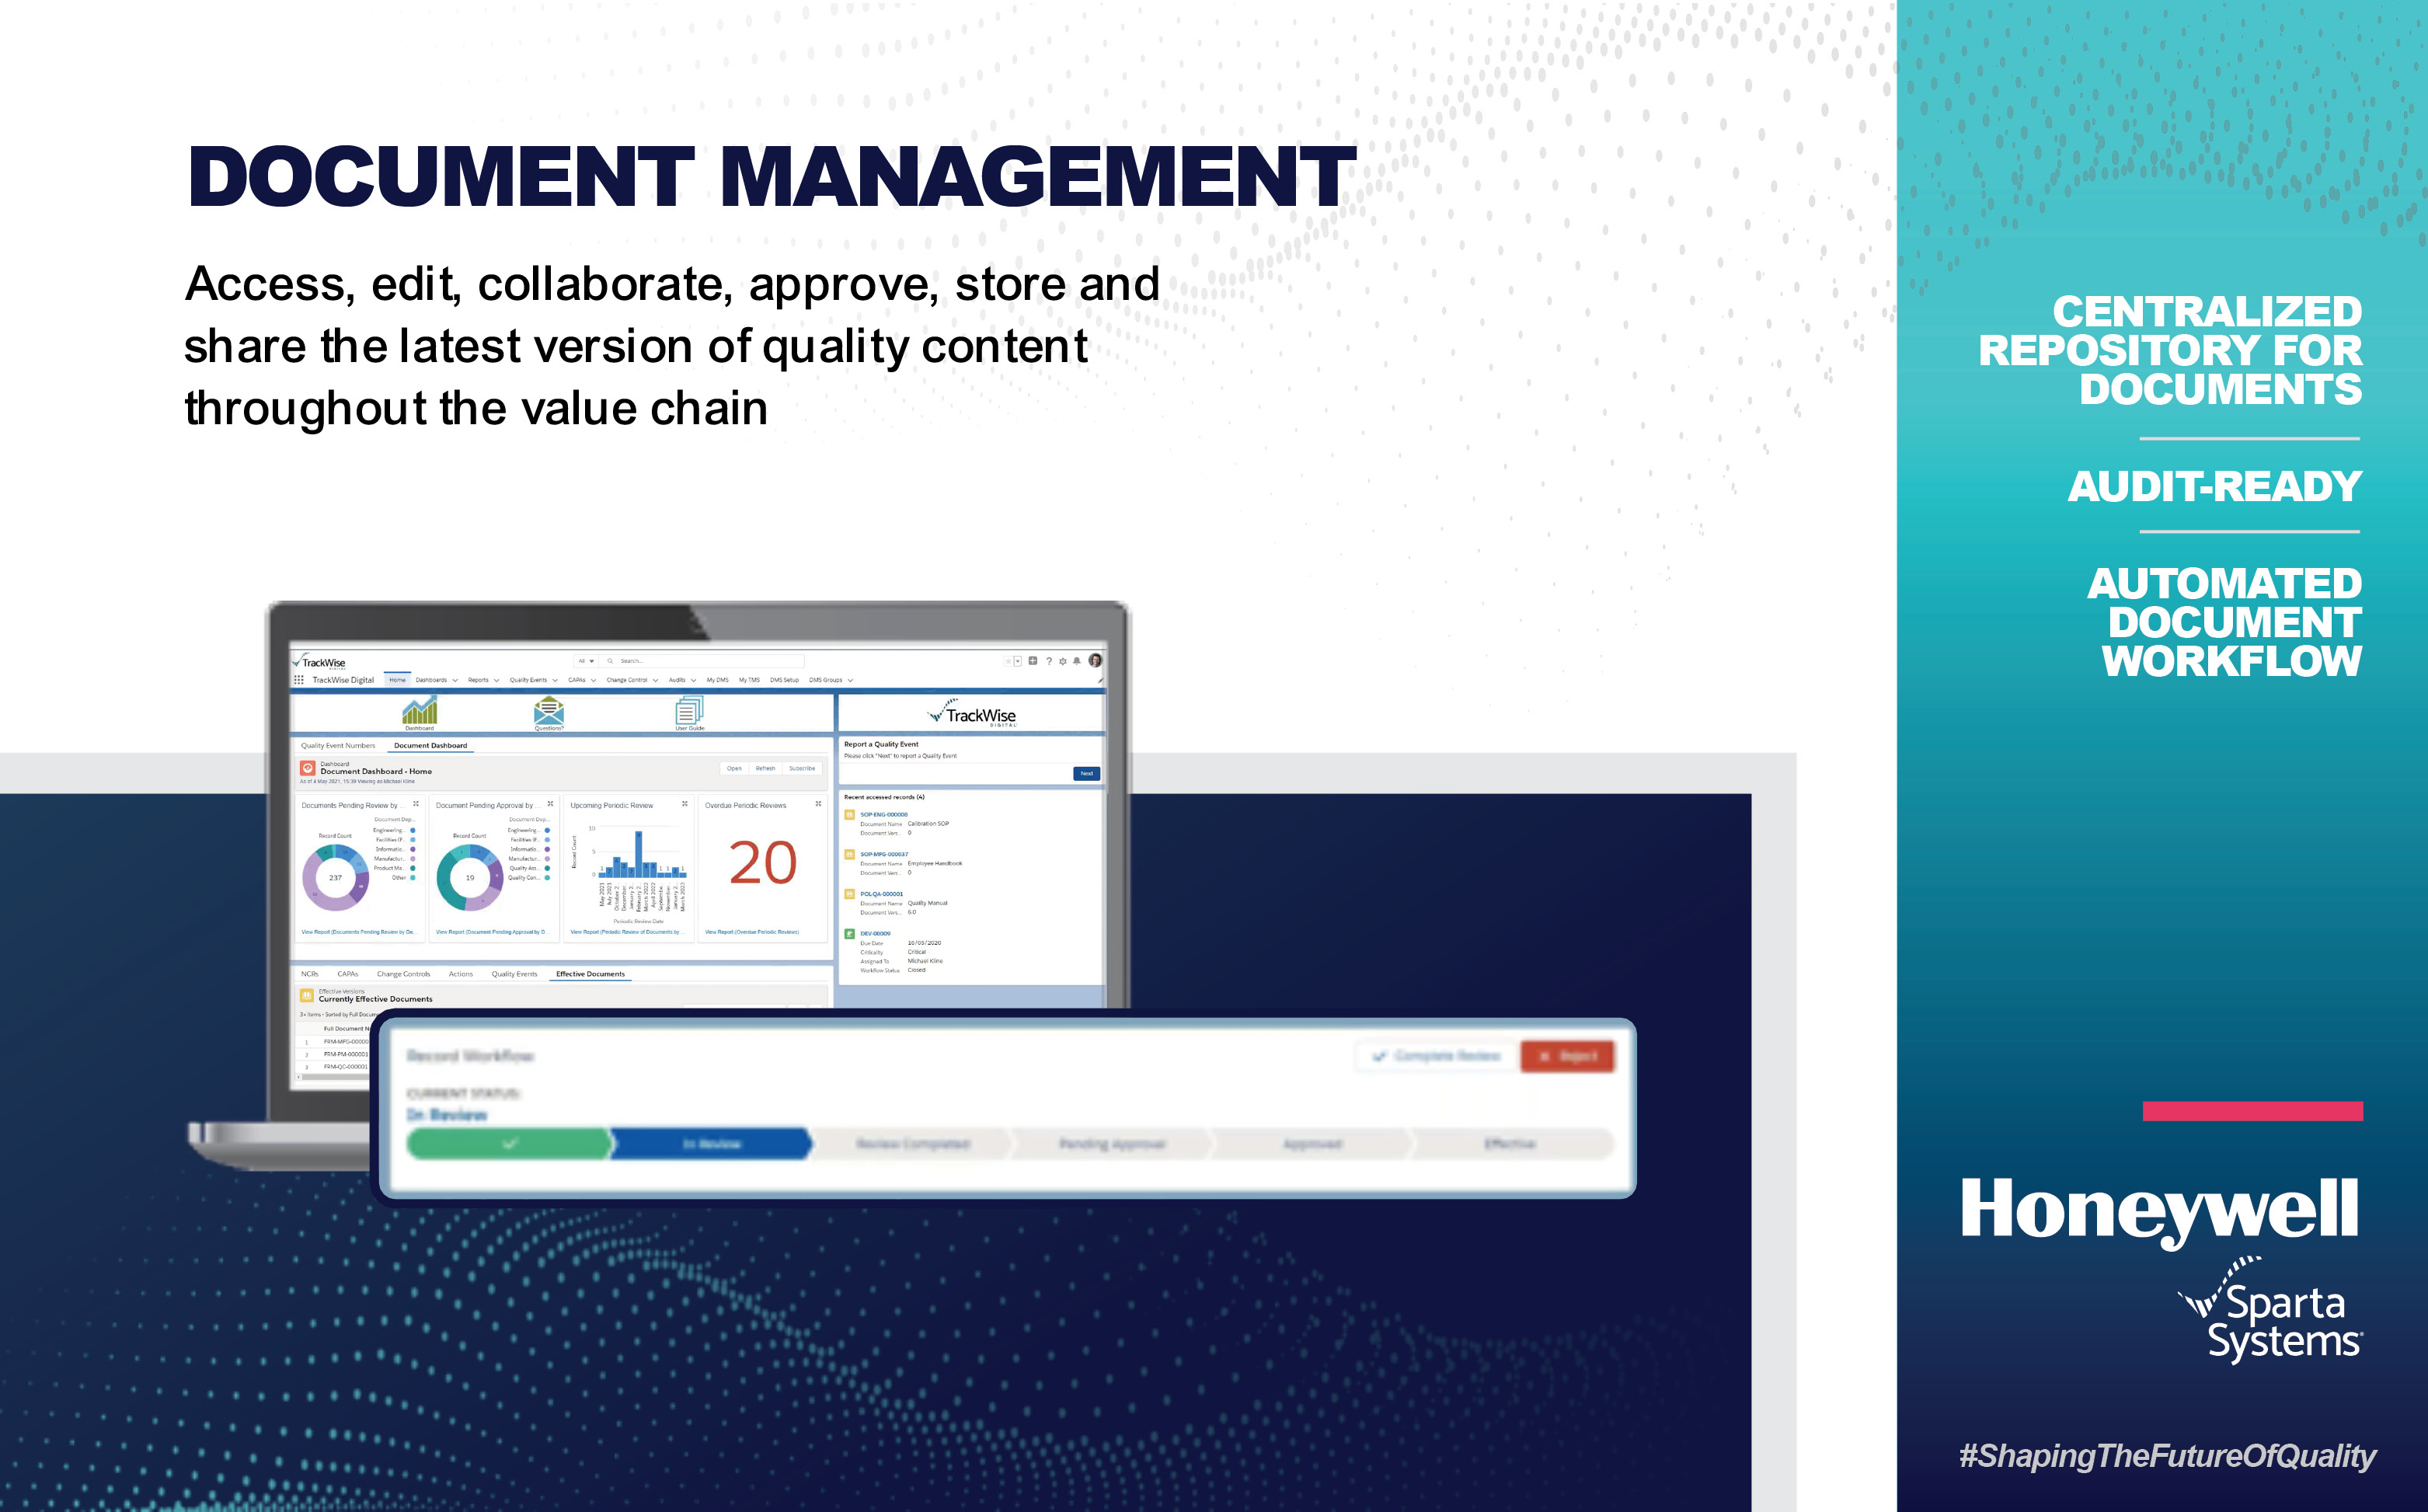Image resolution: width=2428 pixels, height=1512 pixels.
Task: Toggle the favorite star in the top toolbar
Action: [x=1008, y=661]
